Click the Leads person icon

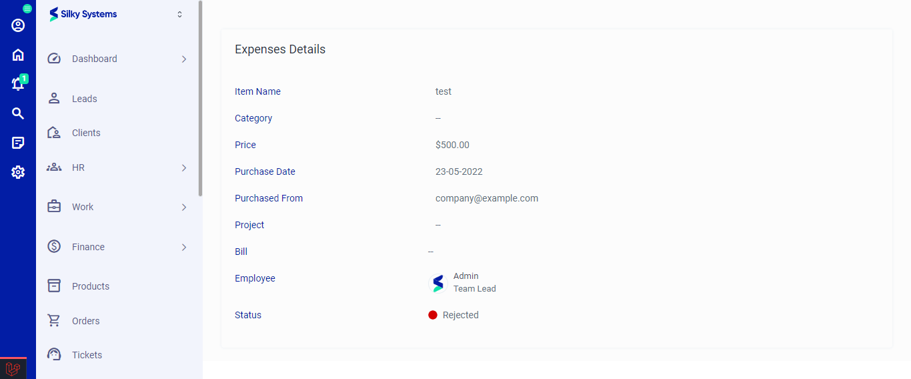[x=54, y=98]
